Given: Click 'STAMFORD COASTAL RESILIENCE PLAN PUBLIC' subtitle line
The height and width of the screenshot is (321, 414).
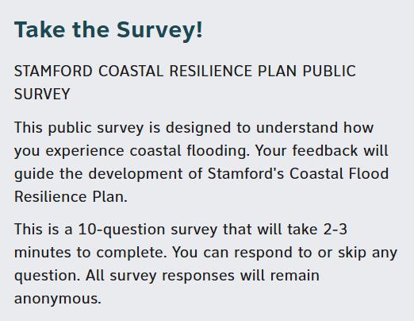Looking at the screenshot, I should [185, 71].
